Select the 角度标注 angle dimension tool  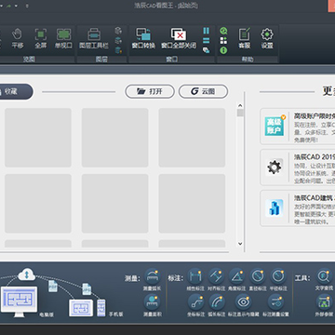pos(237,279)
